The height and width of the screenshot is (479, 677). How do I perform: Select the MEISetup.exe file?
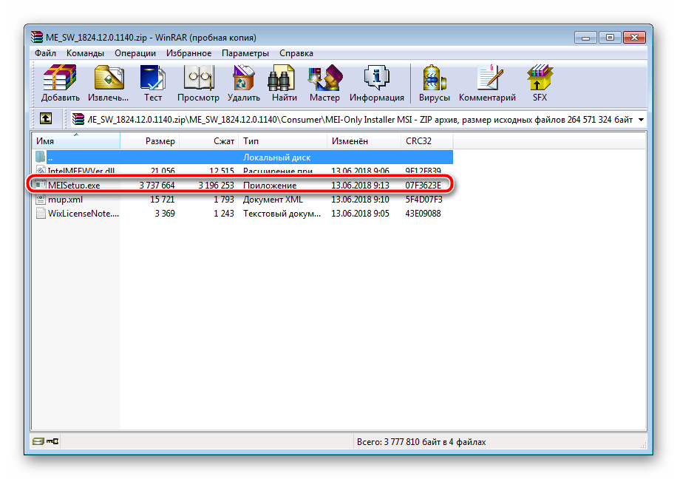tap(72, 186)
